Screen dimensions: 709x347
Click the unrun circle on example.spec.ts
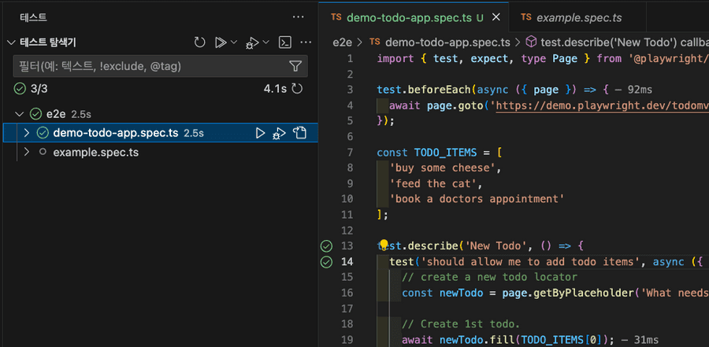tap(43, 153)
